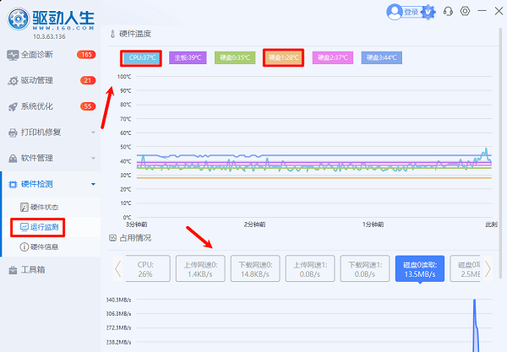This screenshot has height=352, width=507.
Task: Click the 3分钟前 axis label
Action: [136, 225]
